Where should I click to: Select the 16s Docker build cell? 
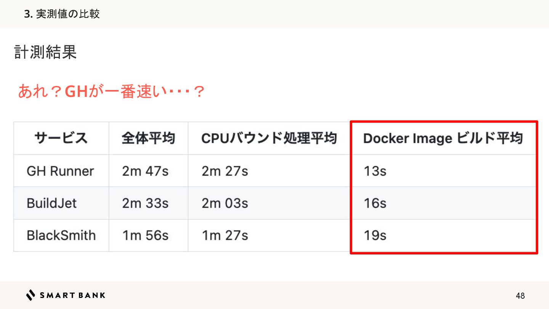click(375, 203)
